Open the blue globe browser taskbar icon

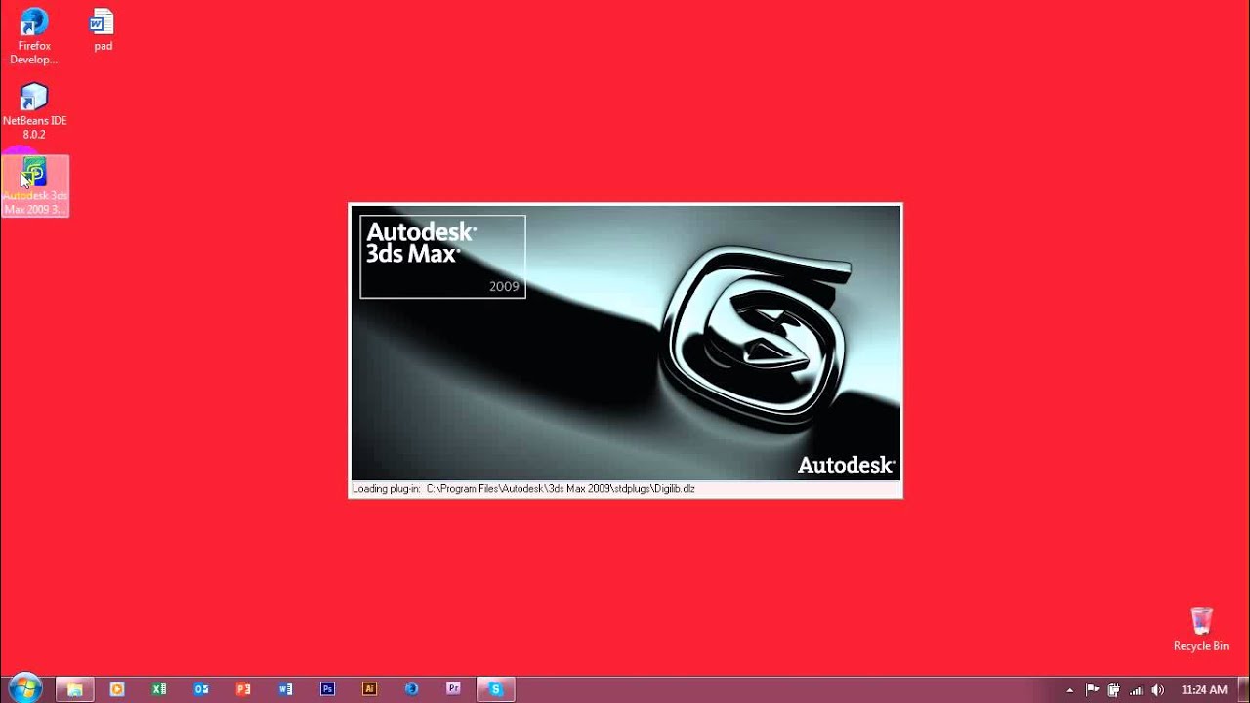pos(411,689)
